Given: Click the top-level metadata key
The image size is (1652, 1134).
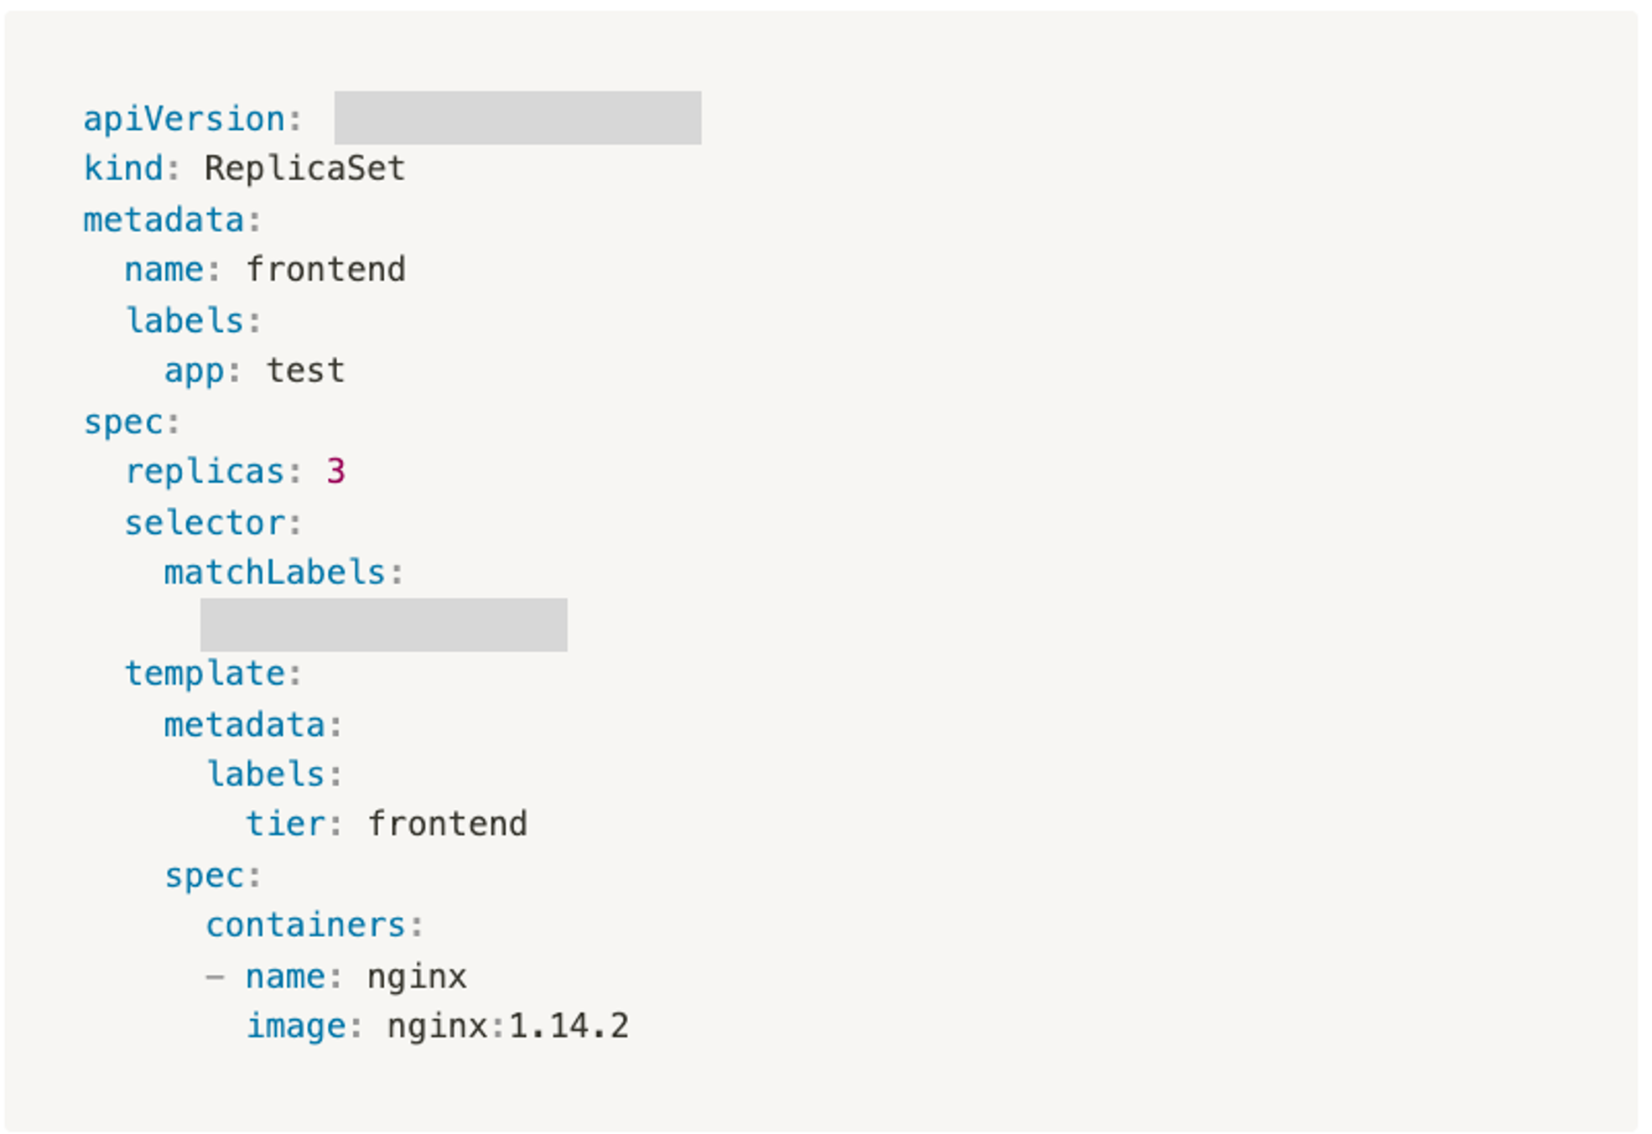Looking at the screenshot, I should pyautogui.click(x=164, y=220).
